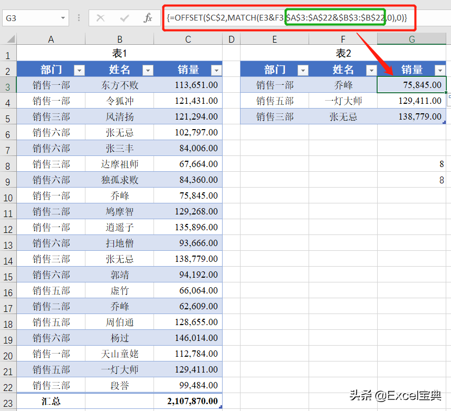Select cell with 扫地僧
451x411 pixels.
120,243
